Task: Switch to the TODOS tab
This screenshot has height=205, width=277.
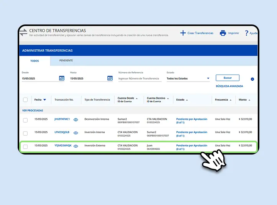Action: pyautogui.click(x=35, y=61)
